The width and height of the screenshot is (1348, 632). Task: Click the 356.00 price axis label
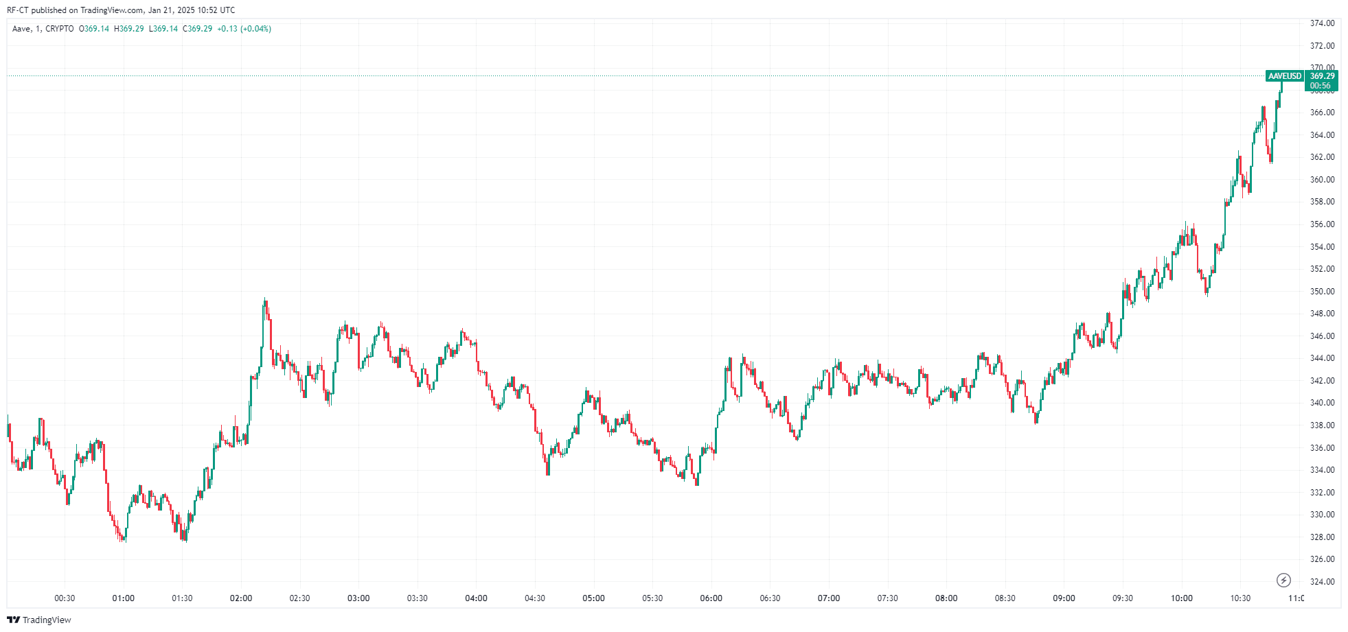1322,224
